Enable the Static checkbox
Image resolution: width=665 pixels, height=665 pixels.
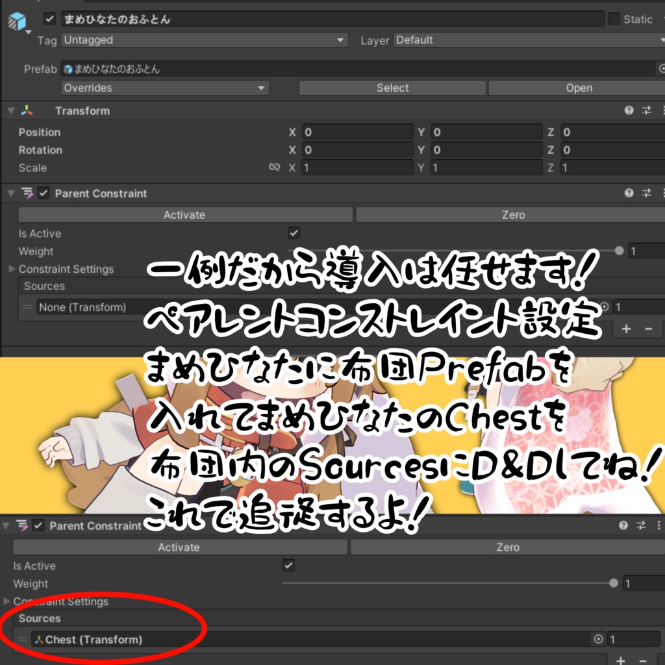coord(614,19)
